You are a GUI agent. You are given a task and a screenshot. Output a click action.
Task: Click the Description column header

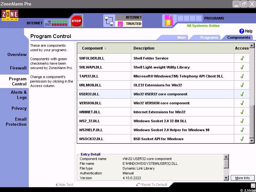click(x=183, y=48)
